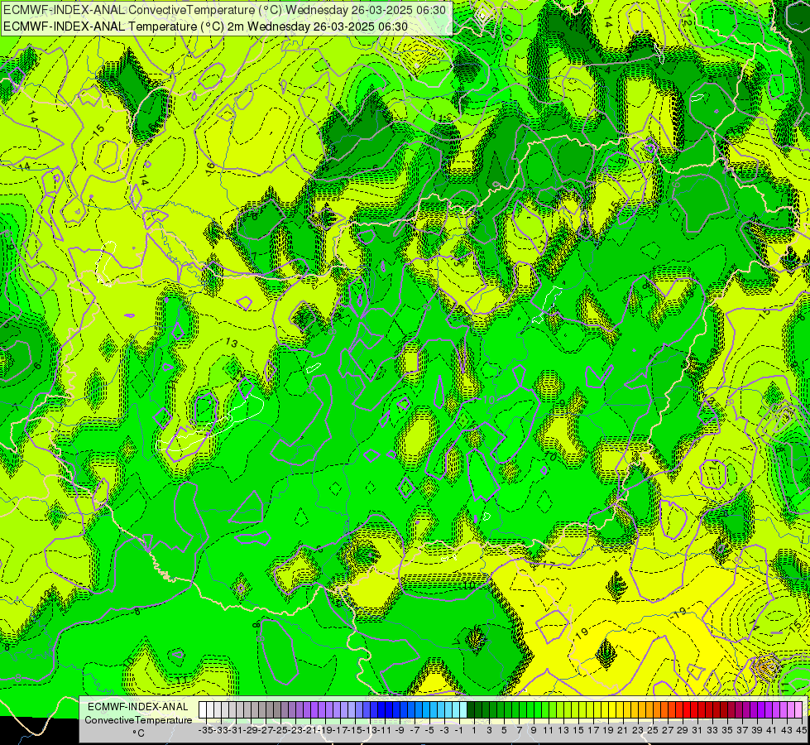
Task: Pick the red legend swatch above label 31
Action: coord(694,709)
